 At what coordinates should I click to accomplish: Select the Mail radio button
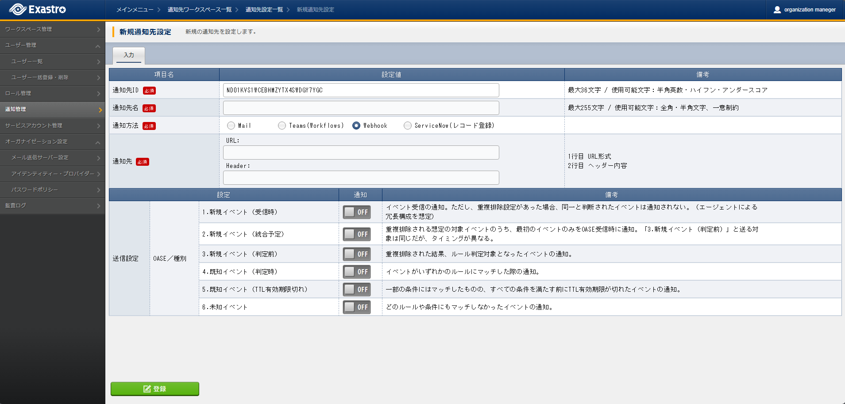[231, 126]
